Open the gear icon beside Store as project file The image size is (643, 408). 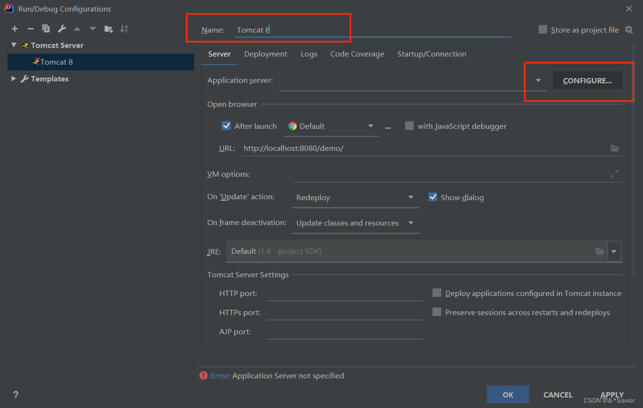[629, 30]
